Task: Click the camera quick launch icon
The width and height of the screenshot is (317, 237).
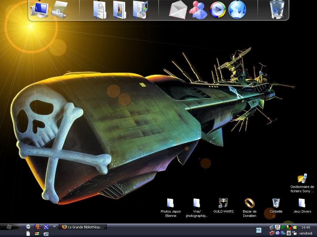Action: (46, 234)
